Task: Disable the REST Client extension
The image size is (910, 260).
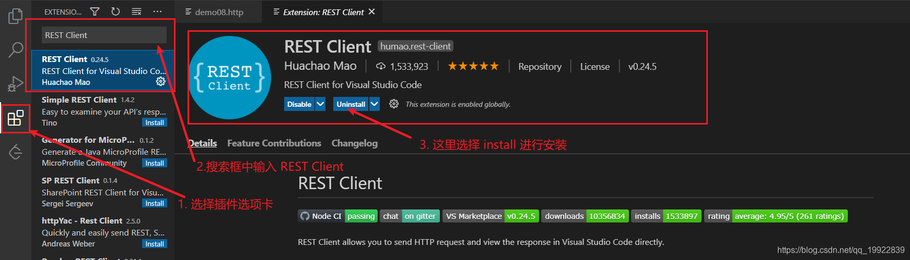Action: pos(299,104)
